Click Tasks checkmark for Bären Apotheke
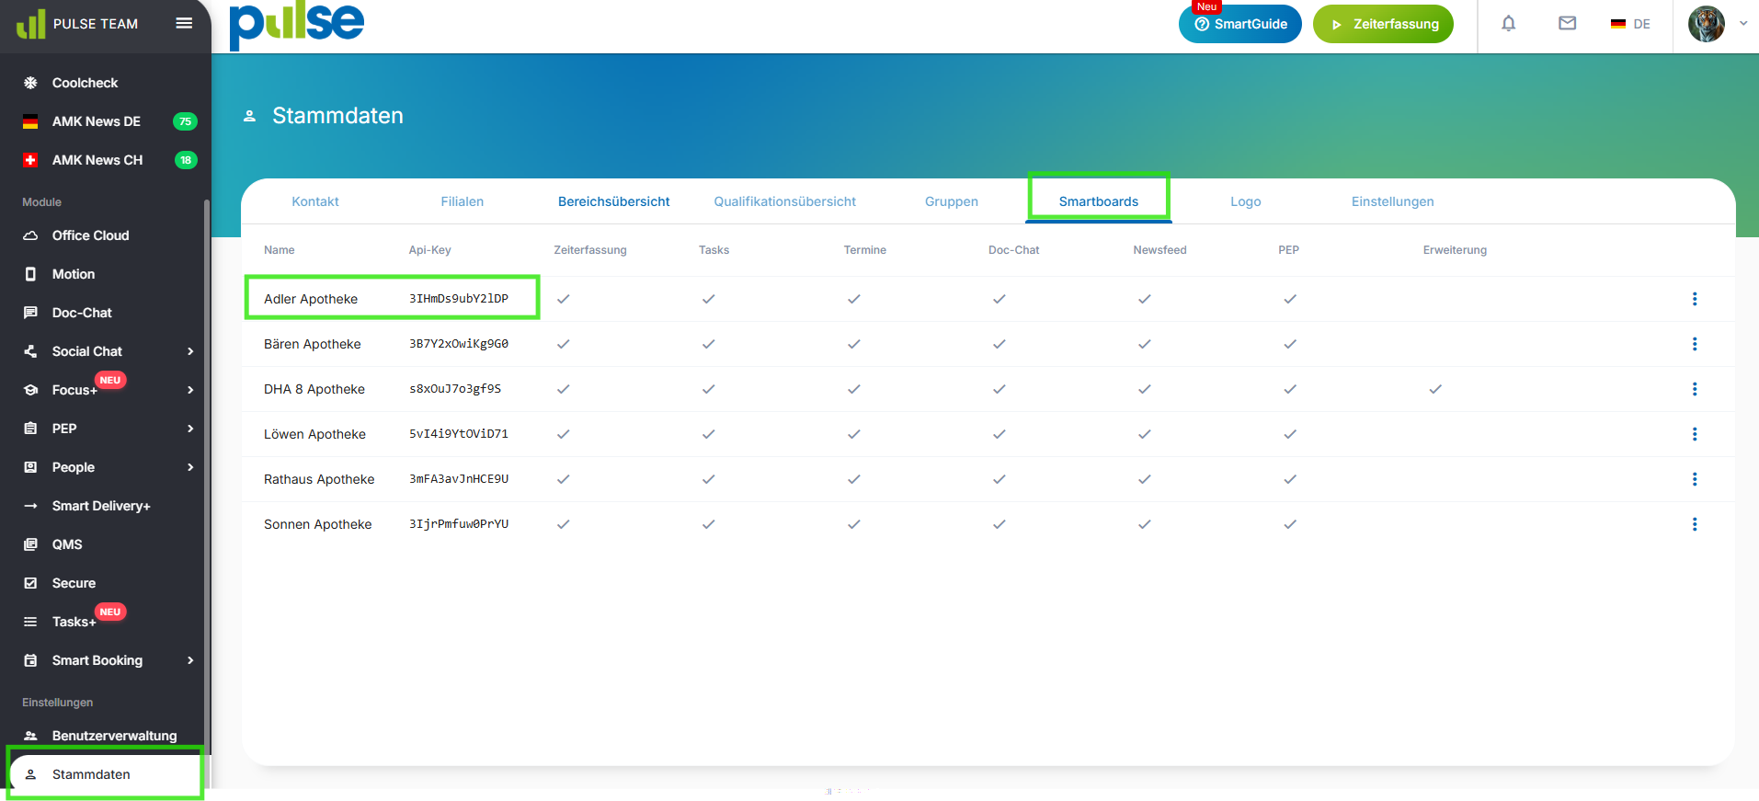Viewport: 1759px width, 801px height. point(709,344)
